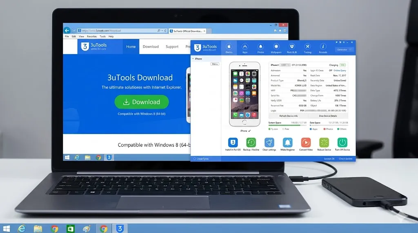Click the Clean settings icon
This screenshot has width=418, height=233.
click(x=269, y=143)
